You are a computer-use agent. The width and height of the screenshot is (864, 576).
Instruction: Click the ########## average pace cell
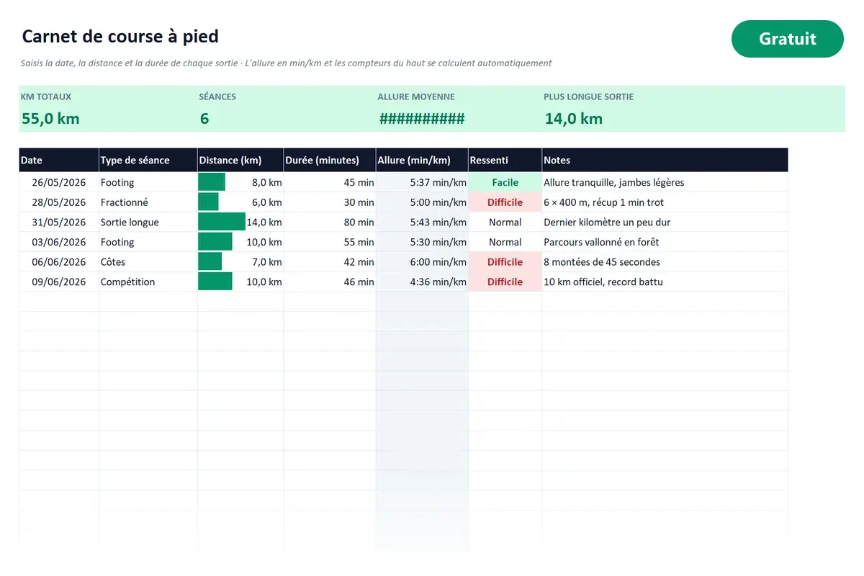coord(422,119)
